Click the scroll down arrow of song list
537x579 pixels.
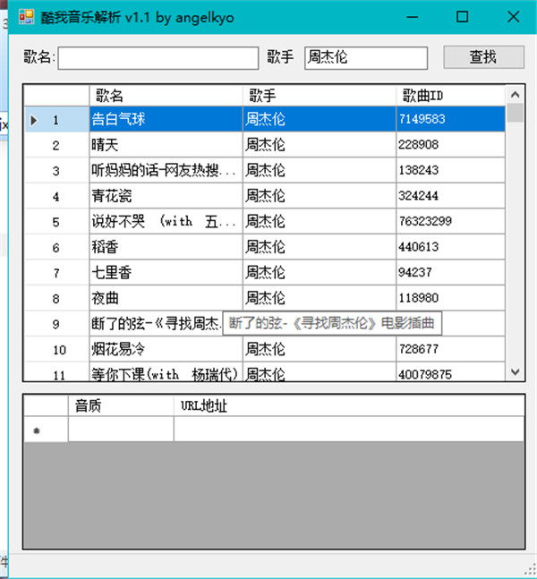pos(515,372)
